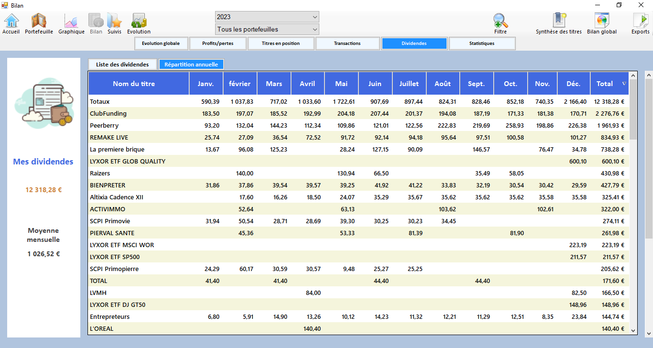Click the Total column sort arrow
This screenshot has width=653, height=348.
624,84
